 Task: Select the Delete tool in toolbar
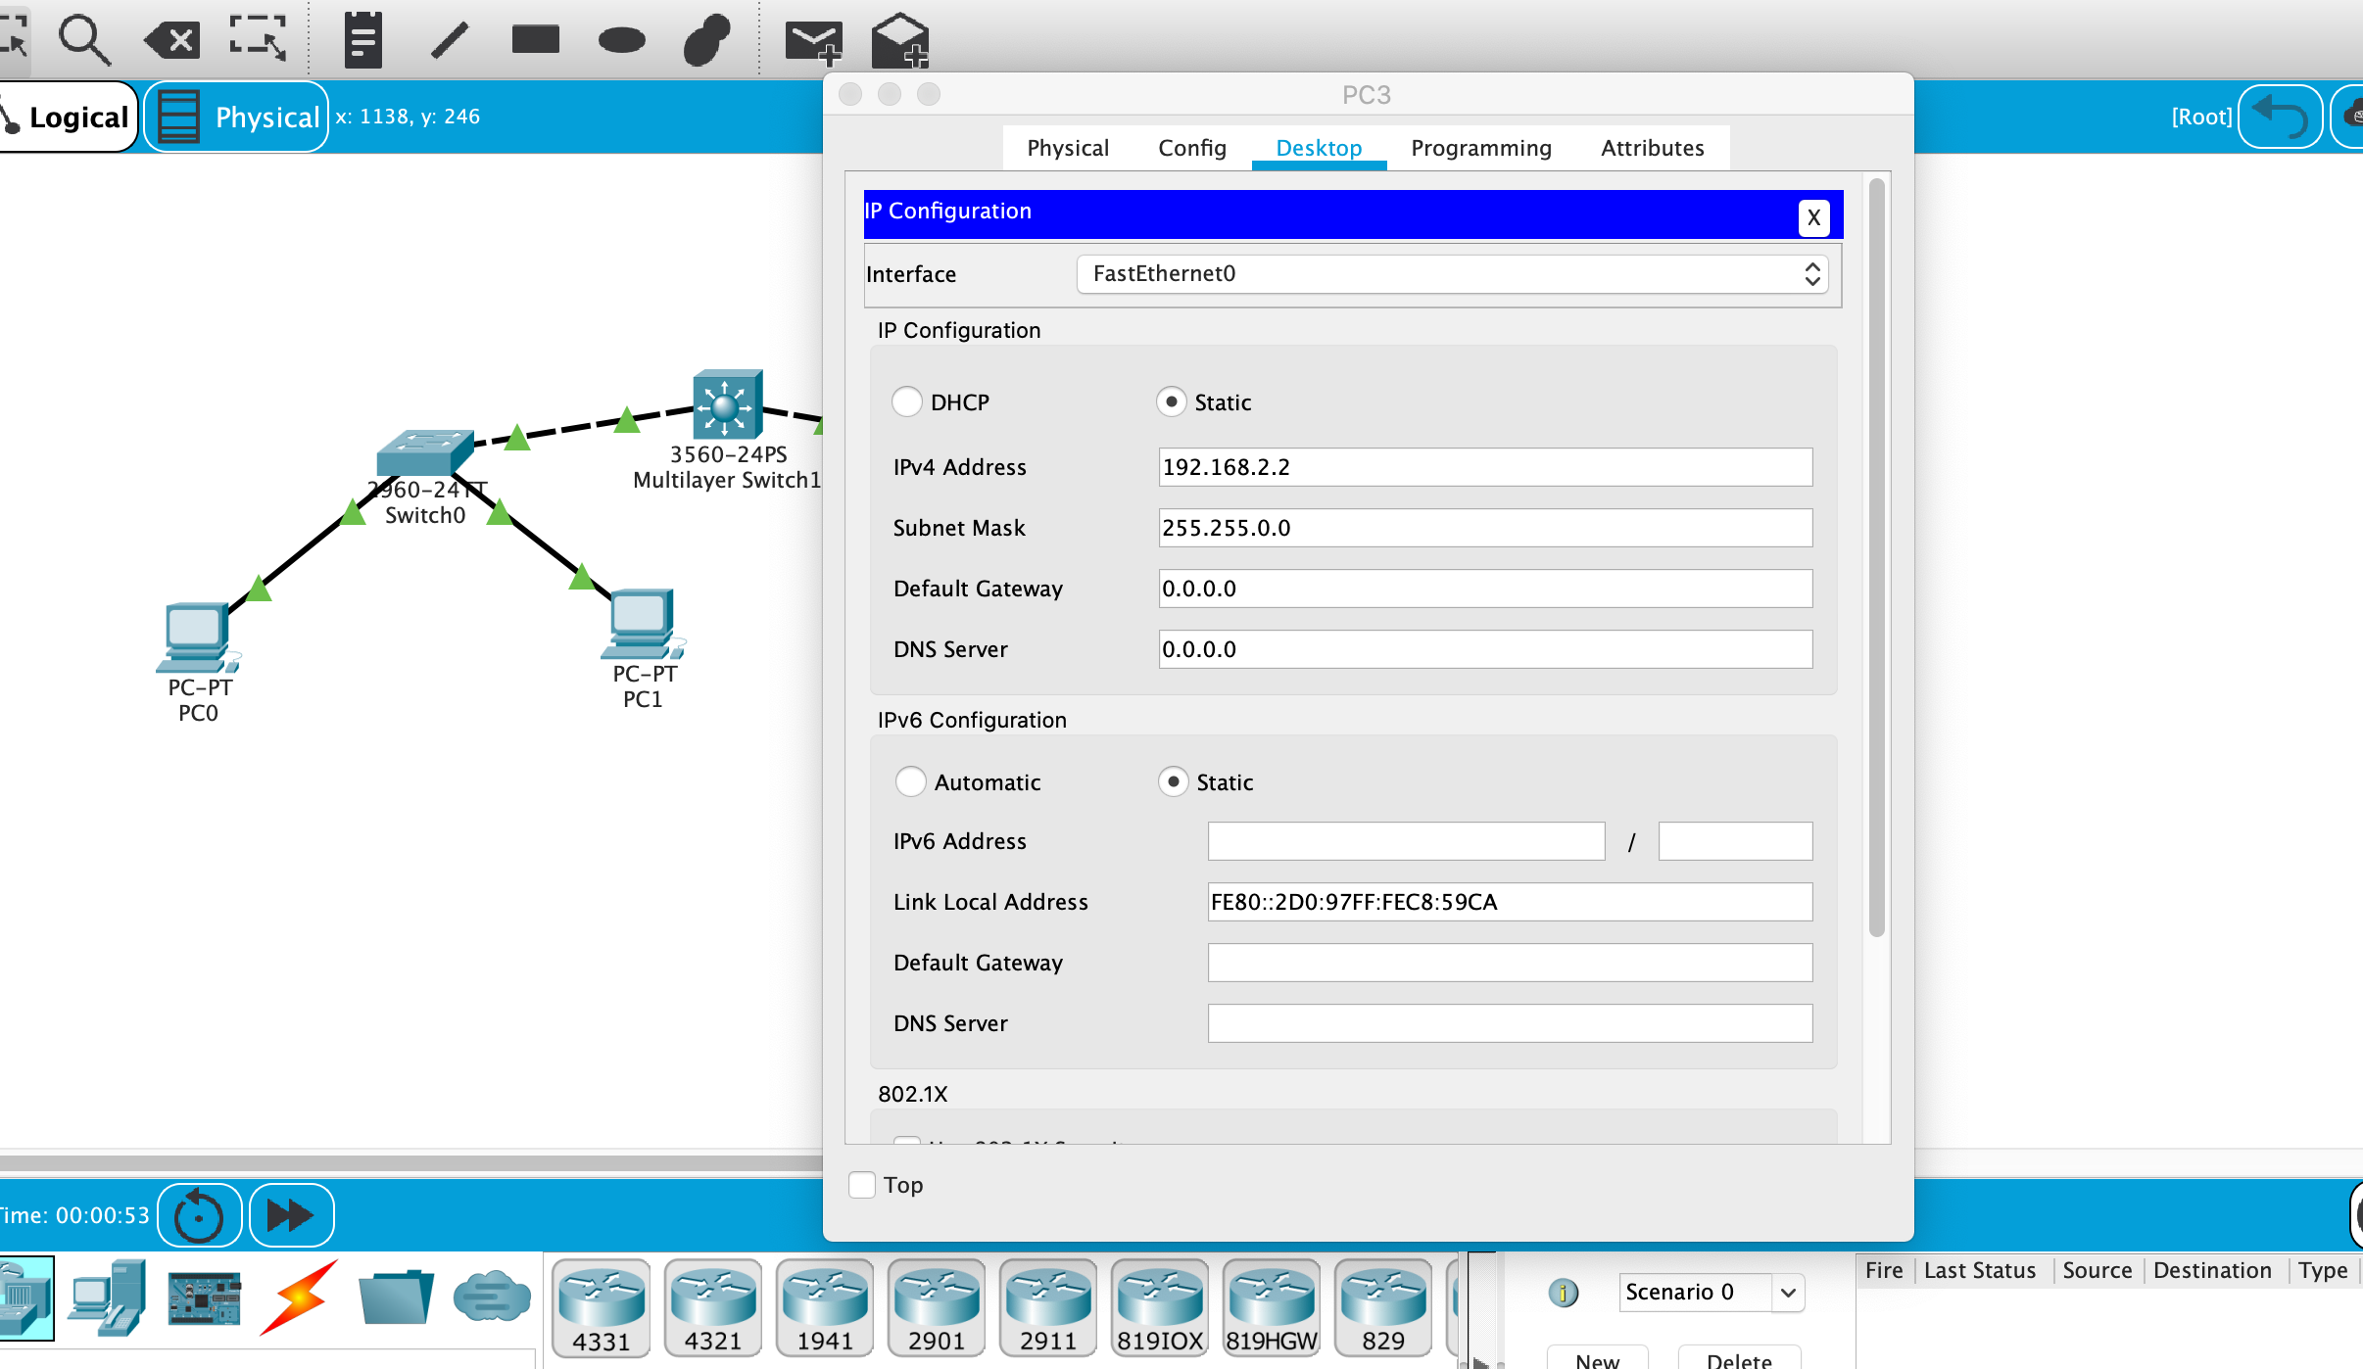click(x=172, y=41)
